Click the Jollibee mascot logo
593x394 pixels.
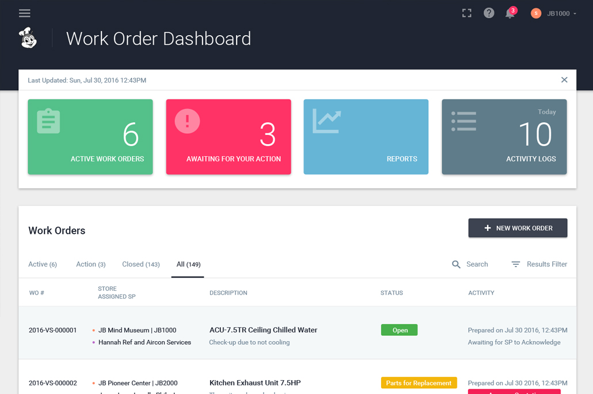click(x=28, y=38)
